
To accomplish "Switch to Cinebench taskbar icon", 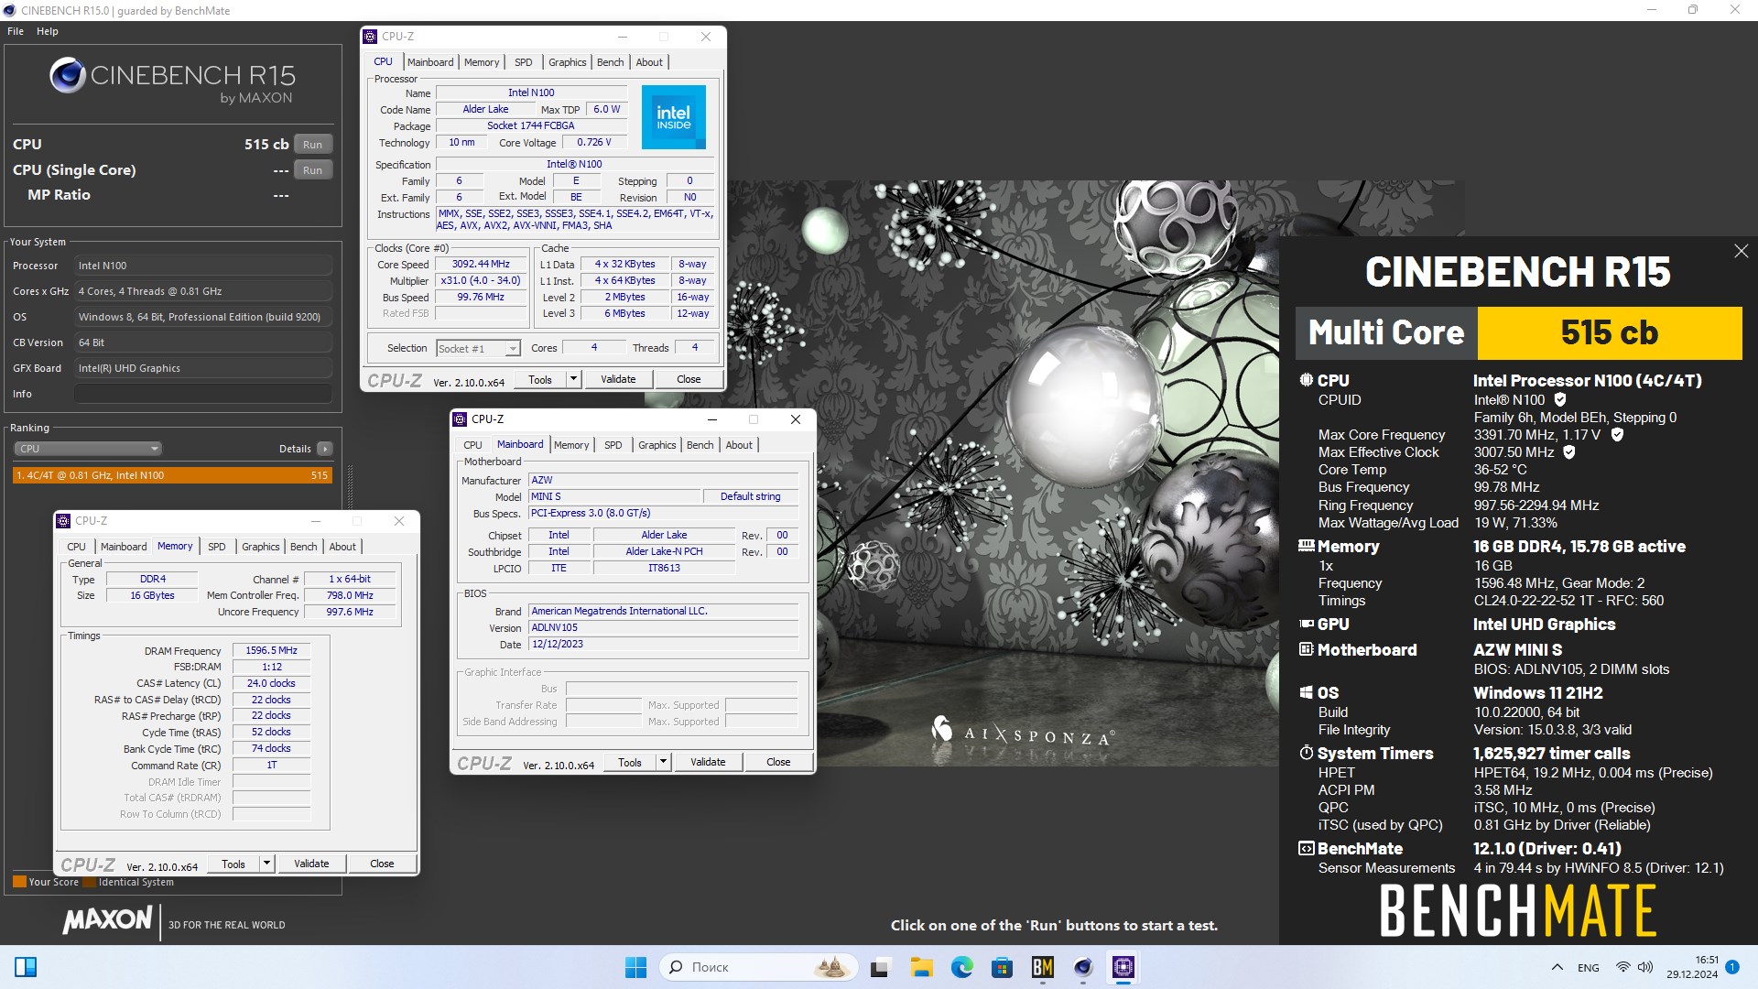I will [x=1082, y=967].
